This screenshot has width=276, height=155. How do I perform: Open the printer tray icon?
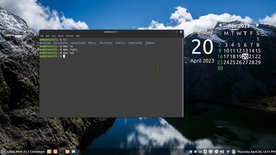tap(216, 152)
